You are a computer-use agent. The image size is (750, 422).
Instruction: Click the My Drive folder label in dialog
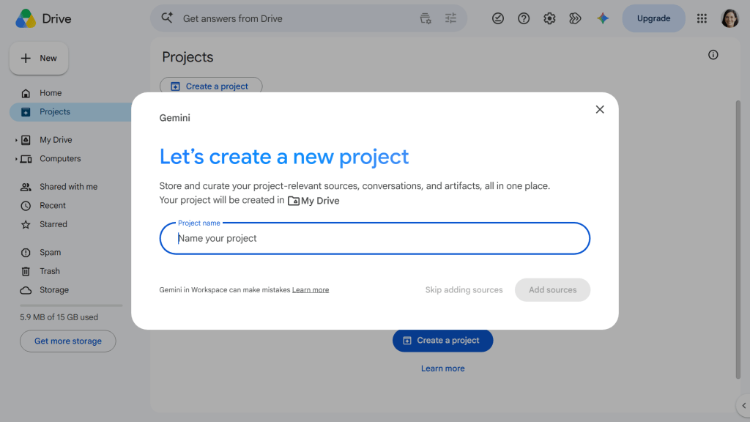point(313,201)
